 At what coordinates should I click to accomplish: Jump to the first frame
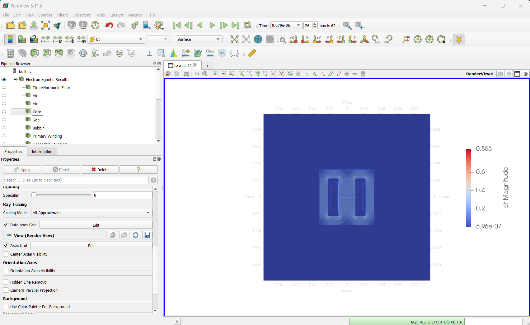click(x=176, y=25)
